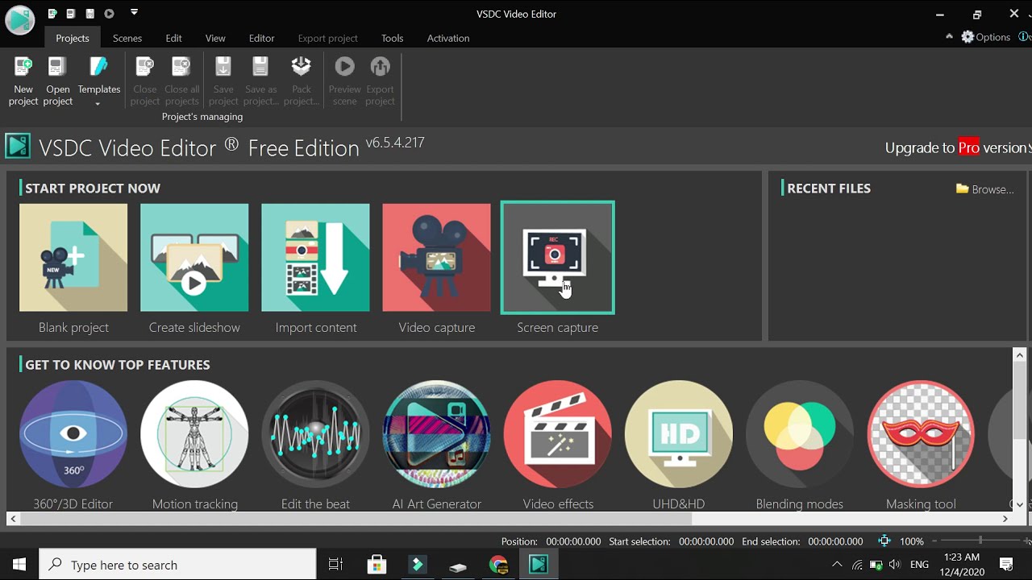1032x580 pixels.
Task: Open the View tab
Action: [x=215, y=38]
